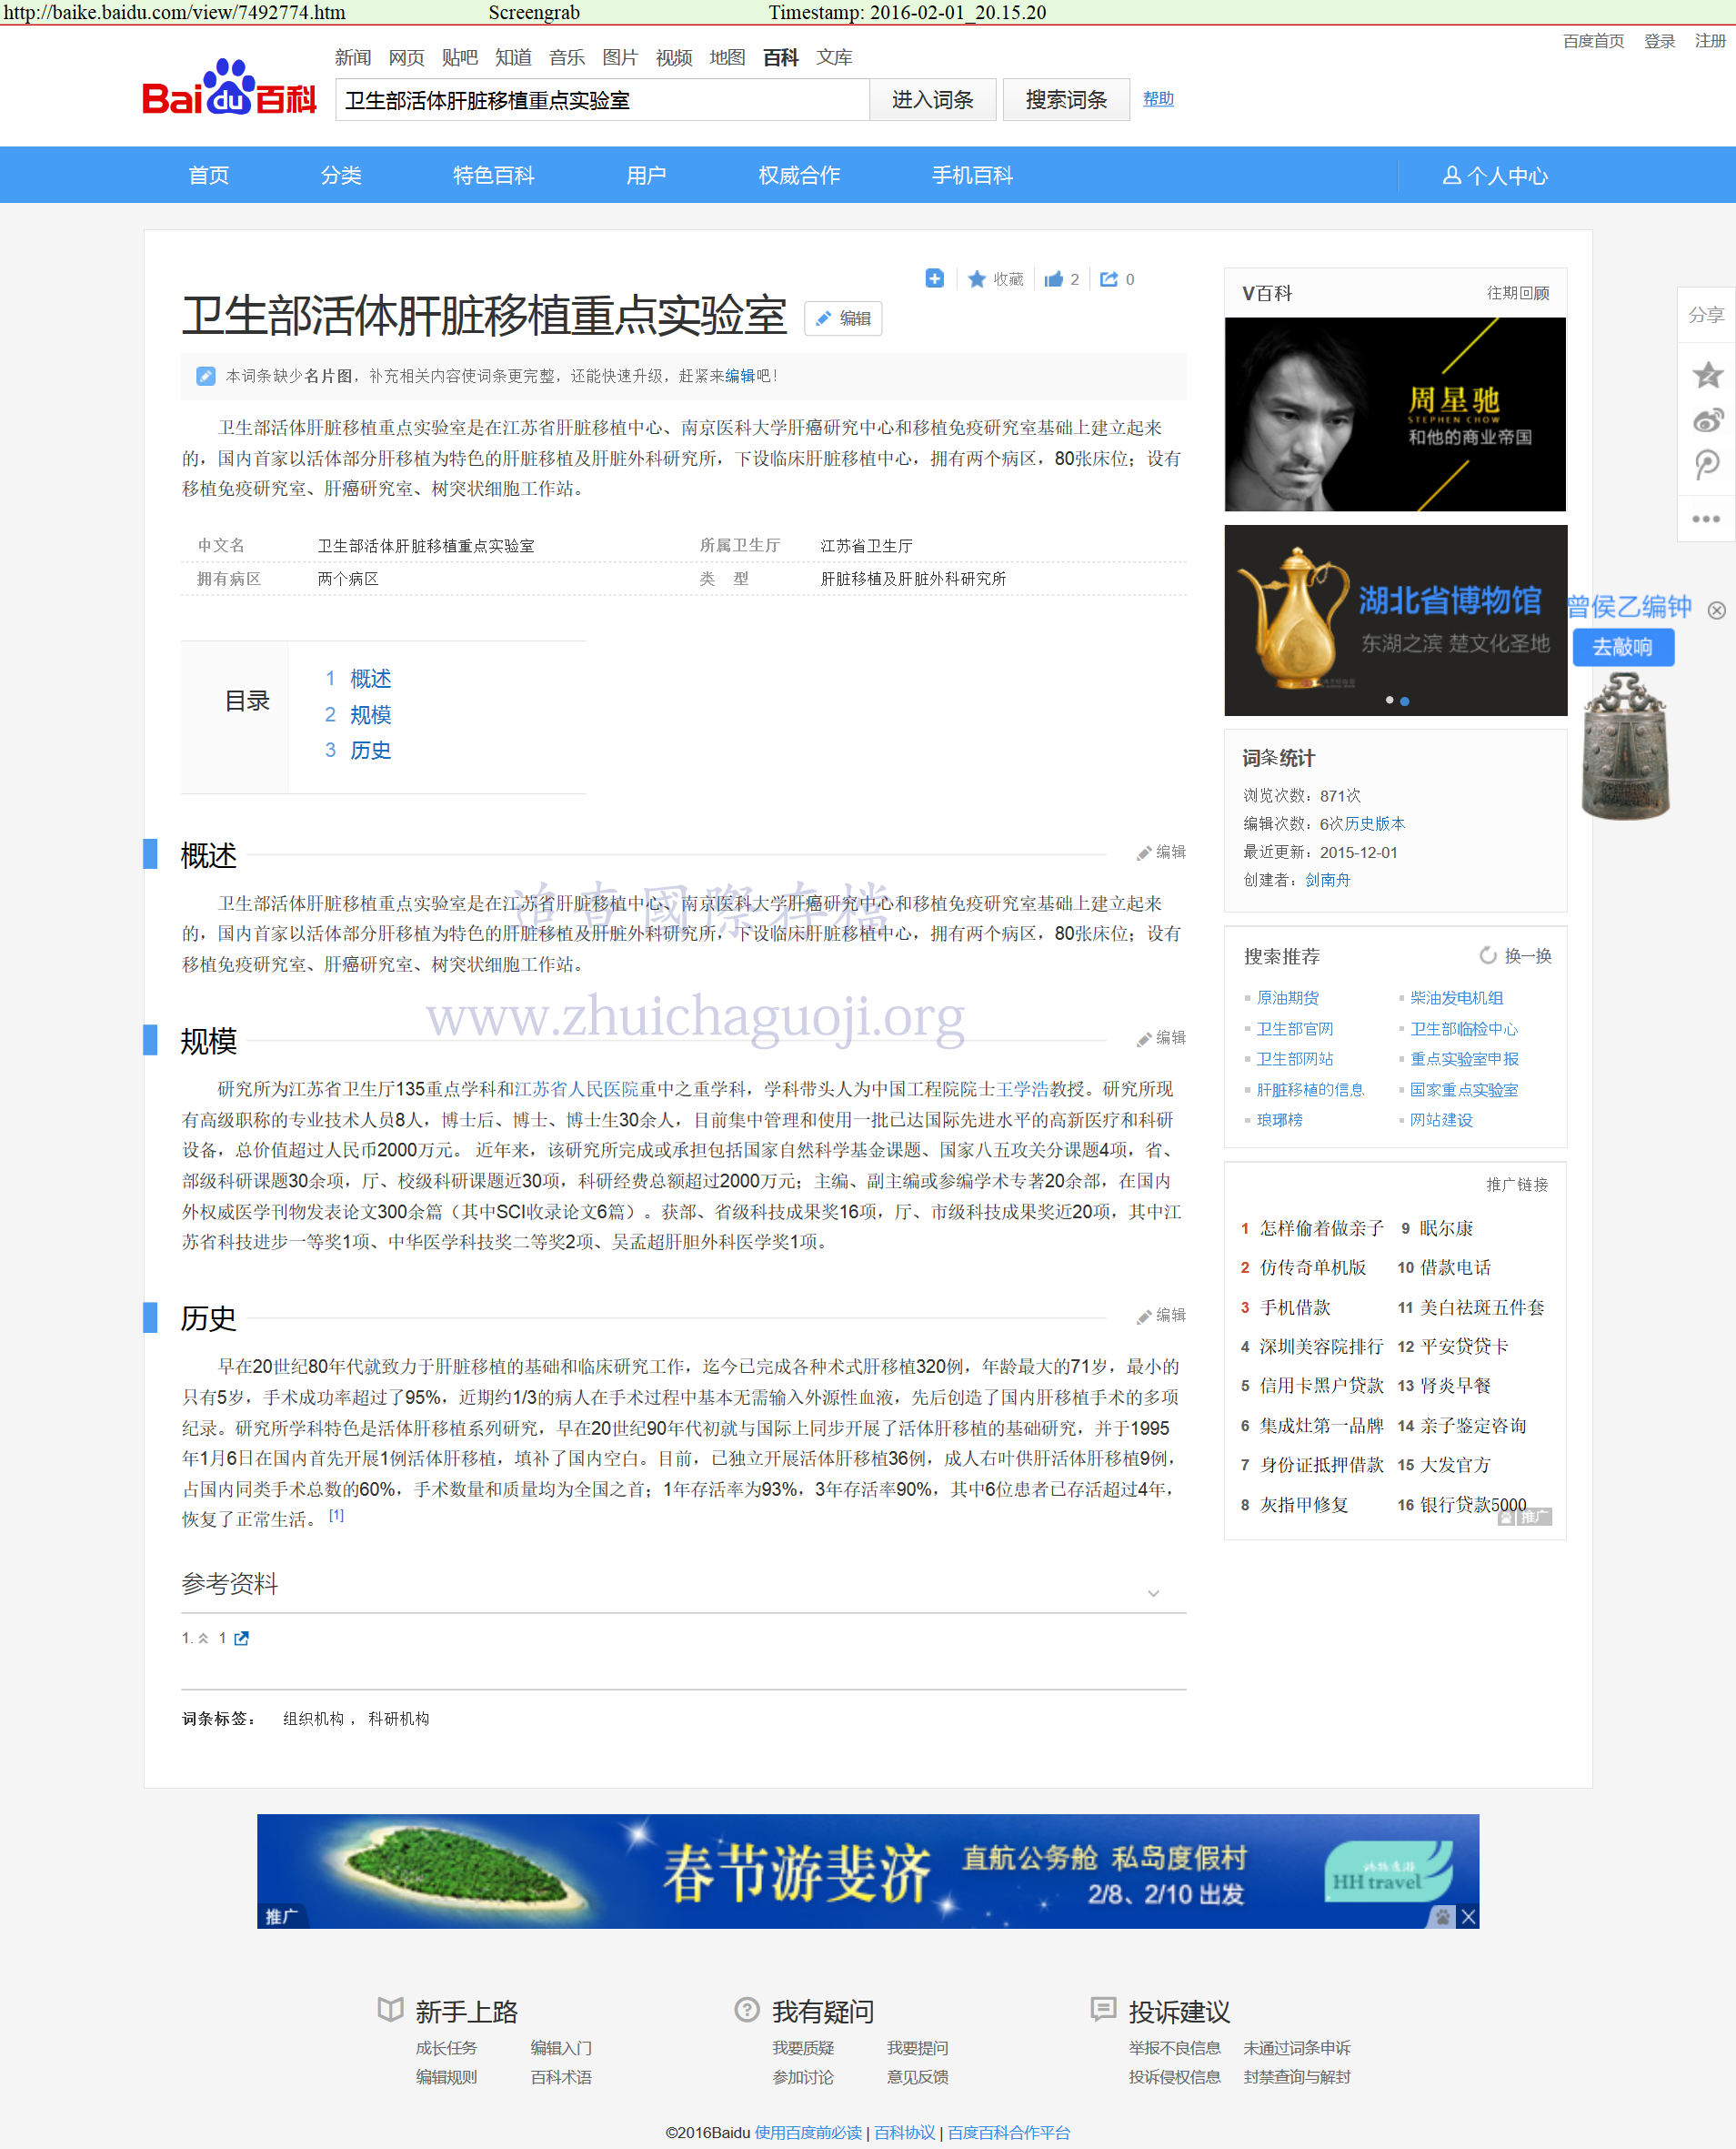Click the 搜索词条 button

(x=1066, y=100)
